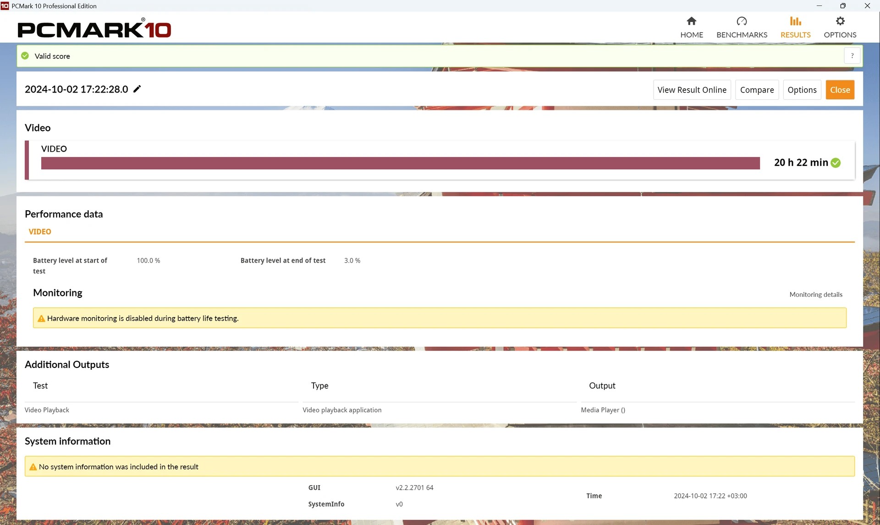Click Media Player output entry
Viewport: 880px width, 525px height.
pyautogui.click(x=603, y=410)
